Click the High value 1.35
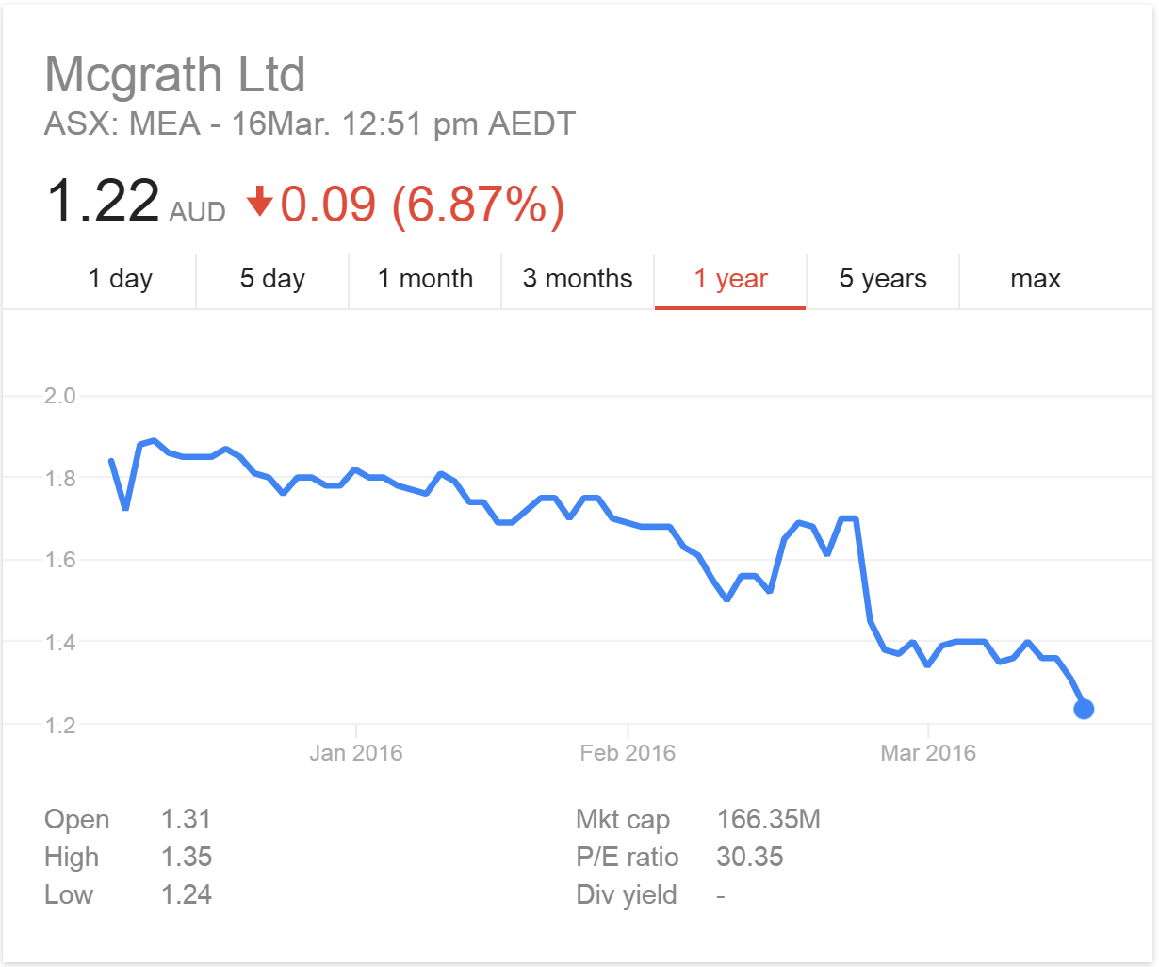The width and height of the screenshot is (1159, 967). (x=186, y=858)
